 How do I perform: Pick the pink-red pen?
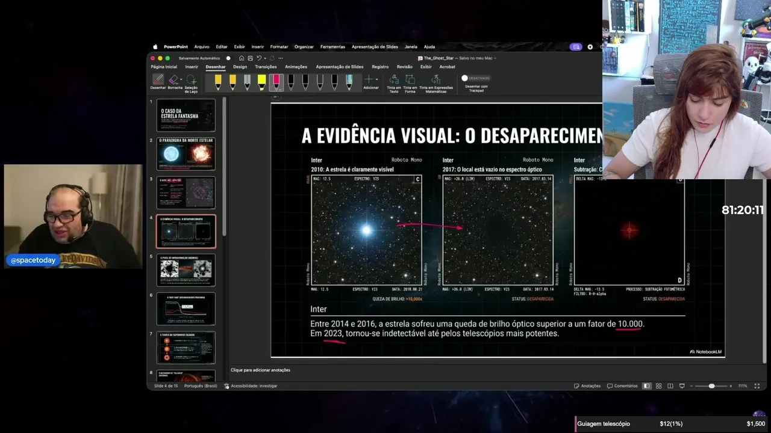click(x=276, y=82)
